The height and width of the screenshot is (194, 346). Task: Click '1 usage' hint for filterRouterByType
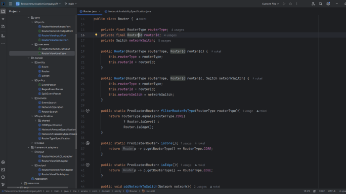click(x=248, y=111)
